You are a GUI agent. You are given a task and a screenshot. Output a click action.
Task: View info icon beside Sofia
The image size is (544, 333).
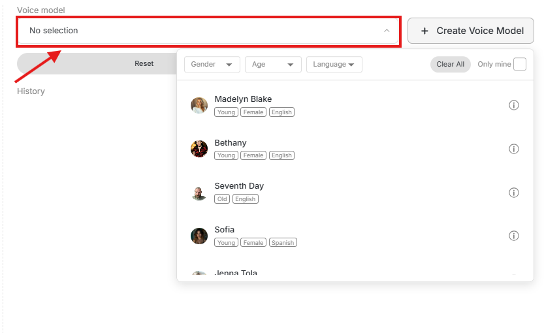(513, 236)
